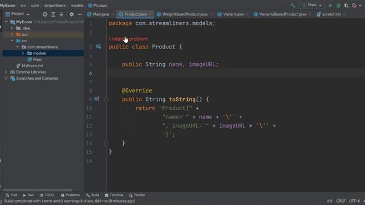Viewport: 365px width, 205px height.
Task: Click the MyEcom breadcrumb
Action: click(7, 5)
